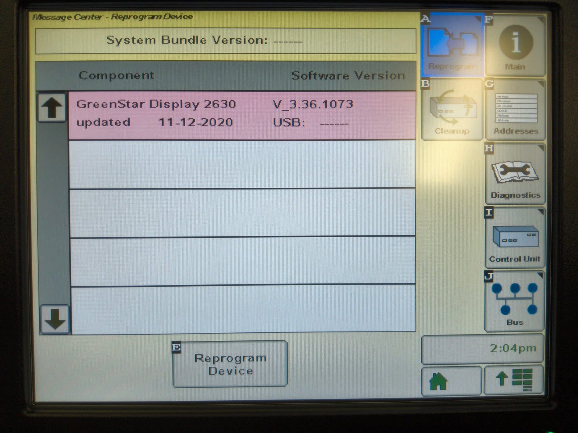Viewport: 578px width, 433px height.
Task: Click the System Bundle Version field
Action: [x=226, y=41]
